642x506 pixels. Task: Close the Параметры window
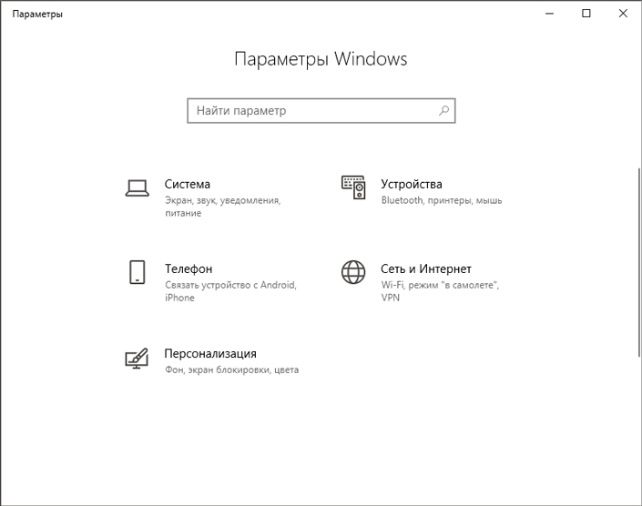pyautogui.click(x=623, y=14)
